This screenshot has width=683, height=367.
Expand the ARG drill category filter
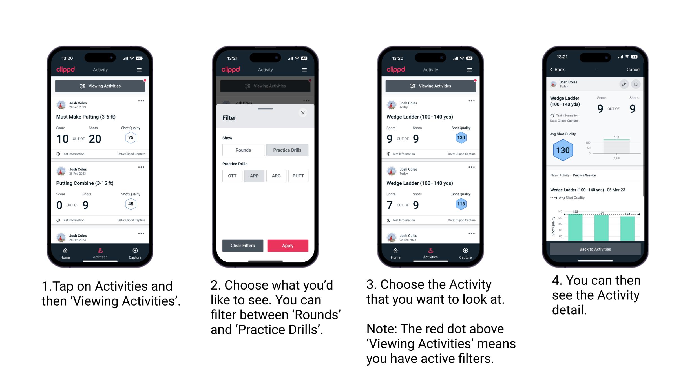pyautogui.click(x=276, y=176)
